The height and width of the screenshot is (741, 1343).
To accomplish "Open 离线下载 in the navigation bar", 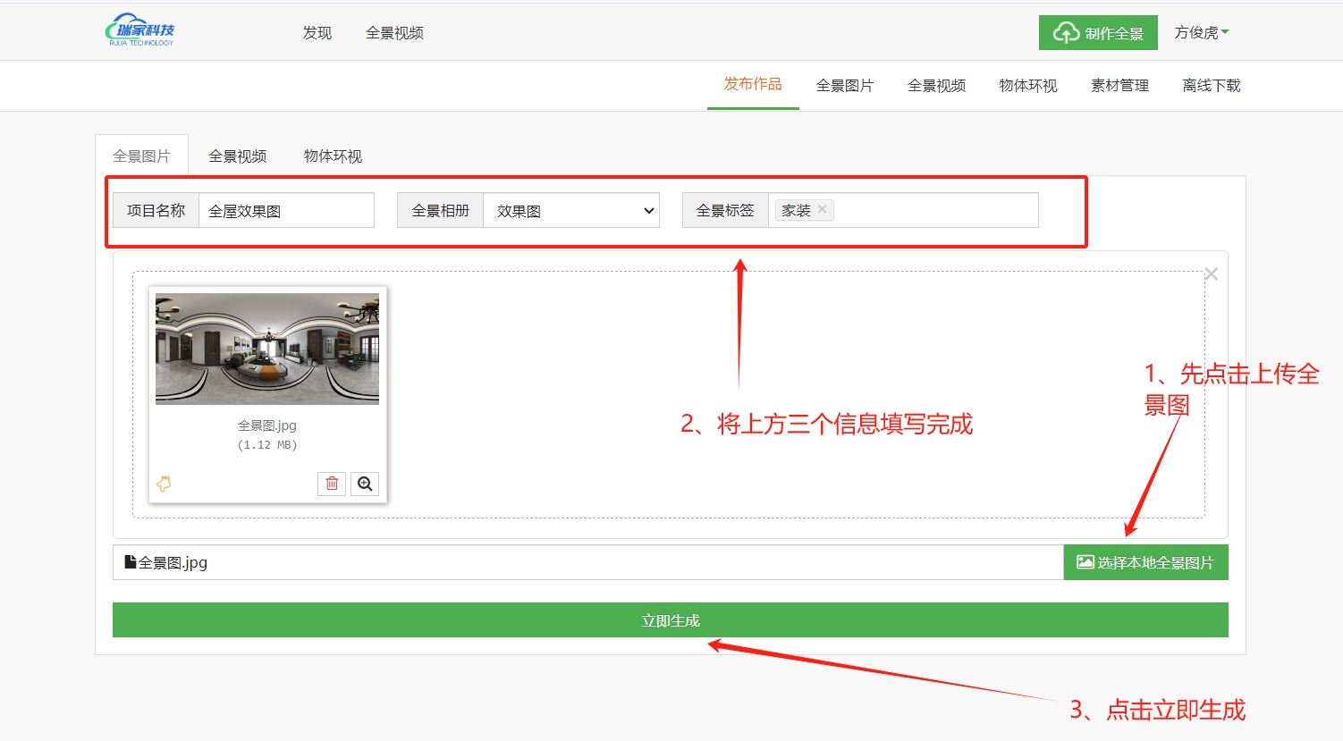I will [x=1211, y=86].
